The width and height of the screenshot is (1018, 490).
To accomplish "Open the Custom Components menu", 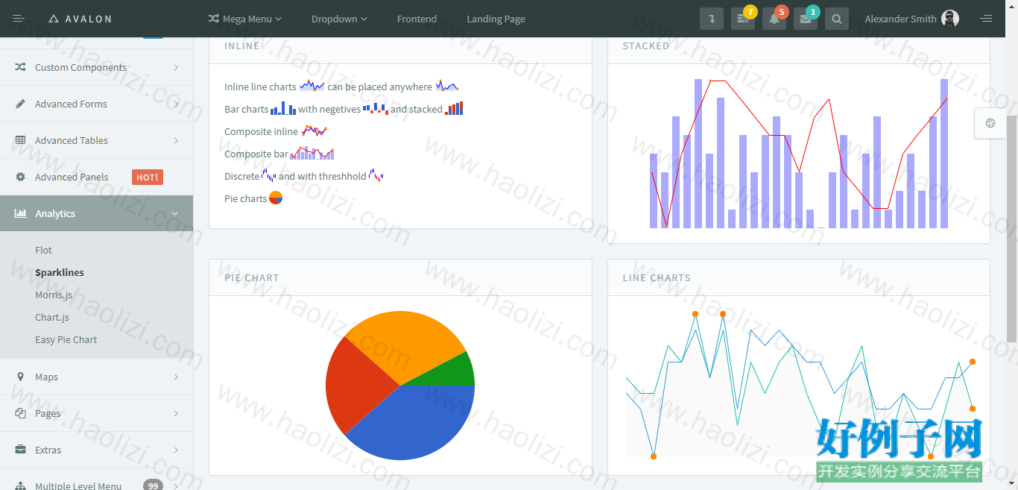I will coord(97,67).
